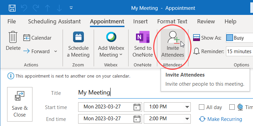253x126 pixels.
Task: Switch to the Review tab
Action: (x=206, y=21)
